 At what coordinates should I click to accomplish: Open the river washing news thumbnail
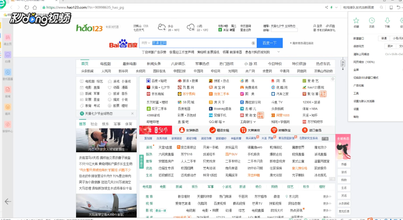point(106,140)
